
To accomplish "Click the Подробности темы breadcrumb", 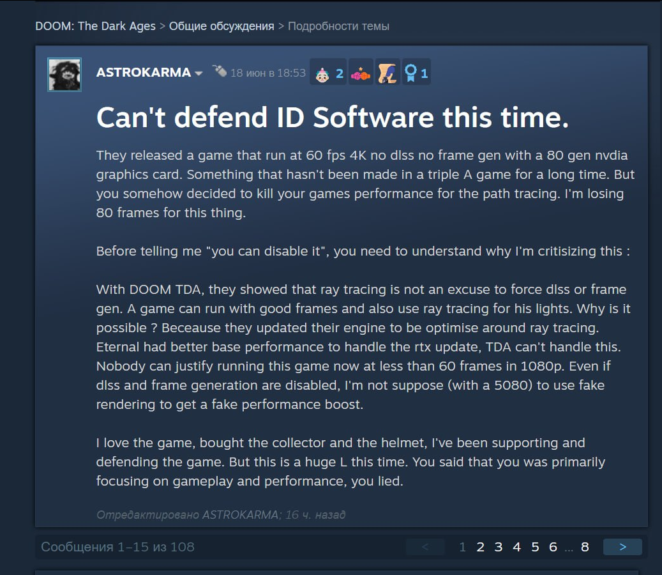I will [338, 26].
